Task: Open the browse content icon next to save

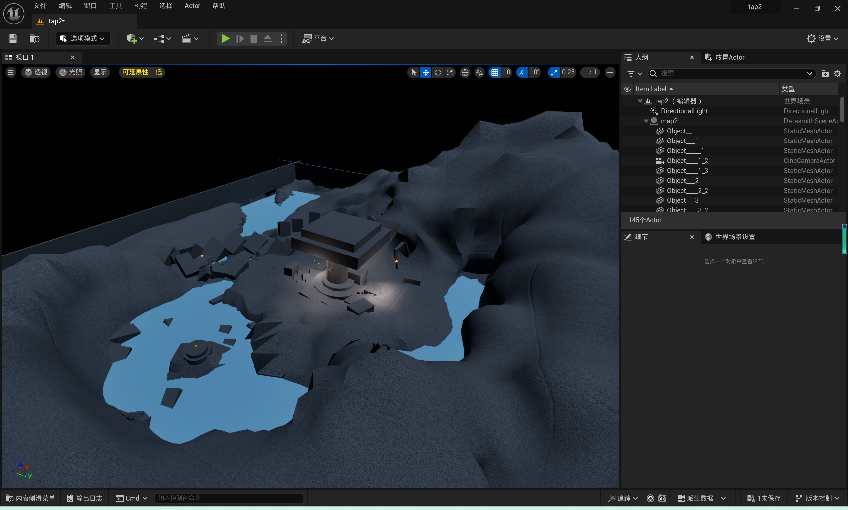Action: pos(34,38)
